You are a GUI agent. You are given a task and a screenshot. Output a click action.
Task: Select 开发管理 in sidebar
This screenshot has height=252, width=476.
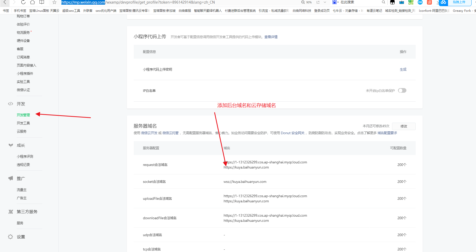pyautogui.click(x=23, y=115)
